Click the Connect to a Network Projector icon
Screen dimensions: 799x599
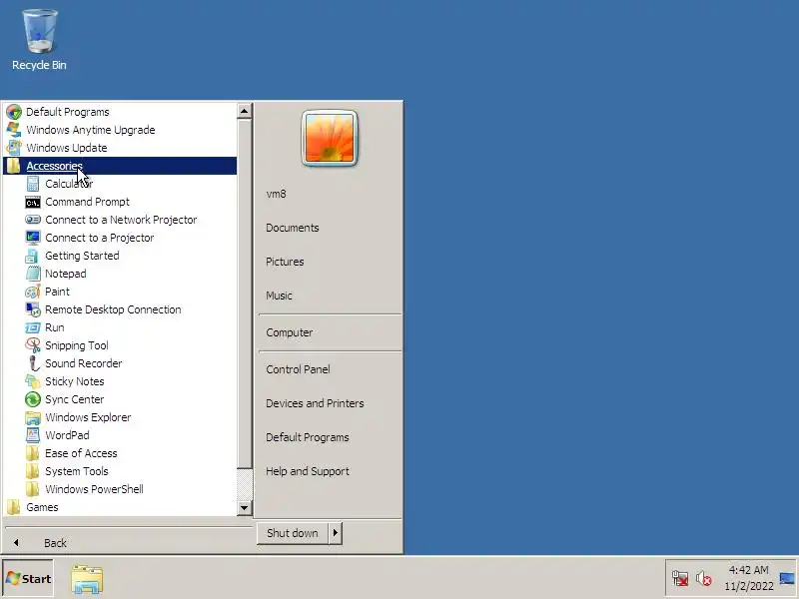33,220
